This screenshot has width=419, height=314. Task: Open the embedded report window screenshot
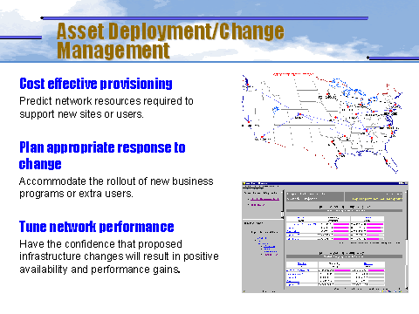point(325,237)
